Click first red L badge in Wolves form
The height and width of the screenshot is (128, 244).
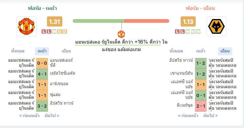pyautogui.click(x=177, y=32)
